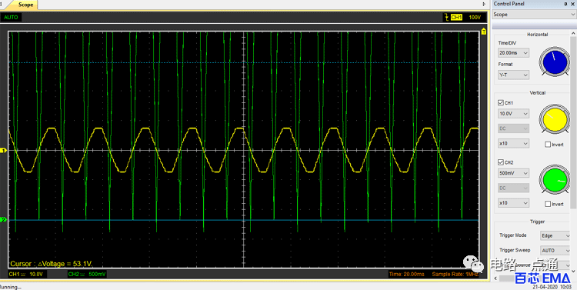
Task: Click the yellow CH1 vertical knob
Action: click(555, 119)
